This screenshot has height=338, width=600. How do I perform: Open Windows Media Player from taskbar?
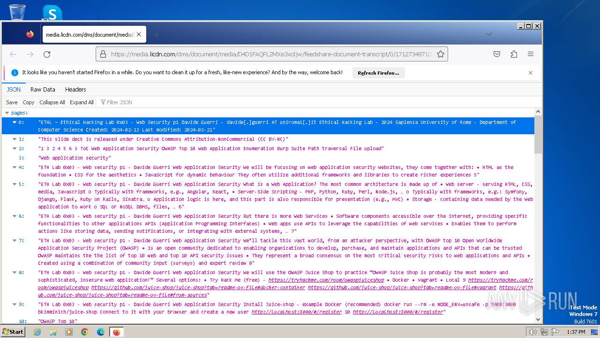tap(69, 332)
